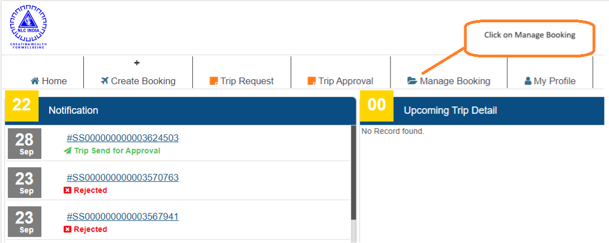Click the folder icon beside Manage Booking
Image resolution: width=609 pixels, height=243 pixels.
tap(412, 81)
